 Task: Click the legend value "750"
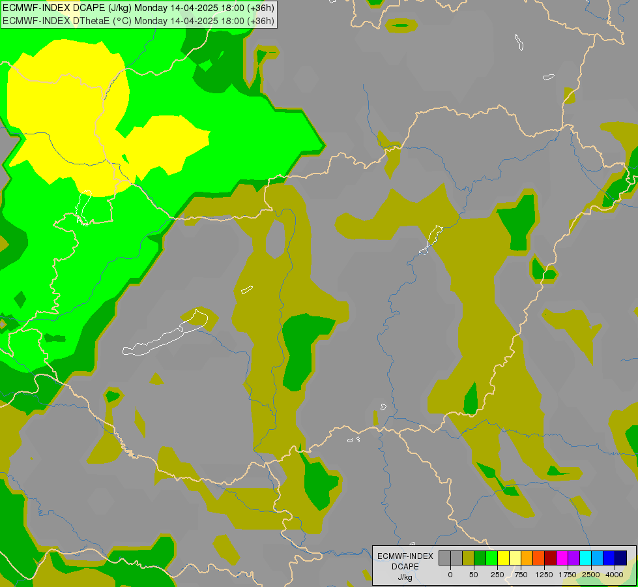521,575
